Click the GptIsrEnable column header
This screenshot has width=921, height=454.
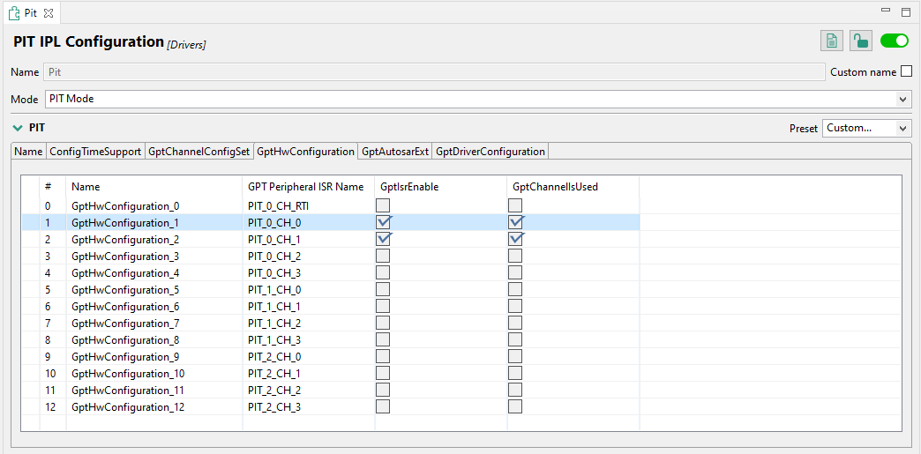coord(441,187)
